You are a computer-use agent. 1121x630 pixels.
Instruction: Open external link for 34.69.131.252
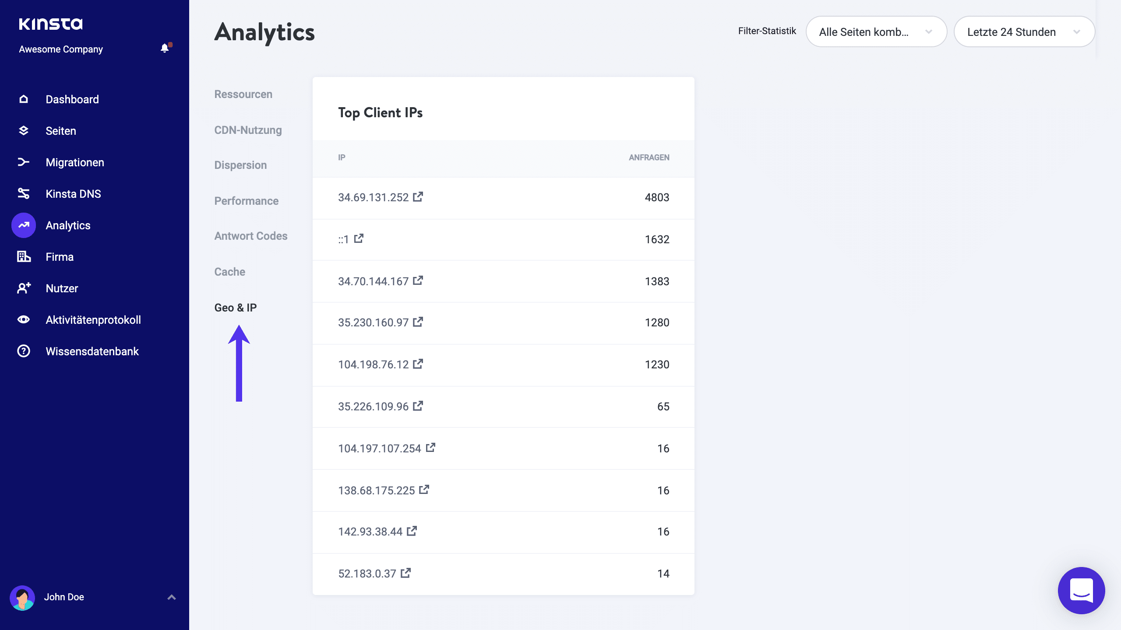point(418,197)
